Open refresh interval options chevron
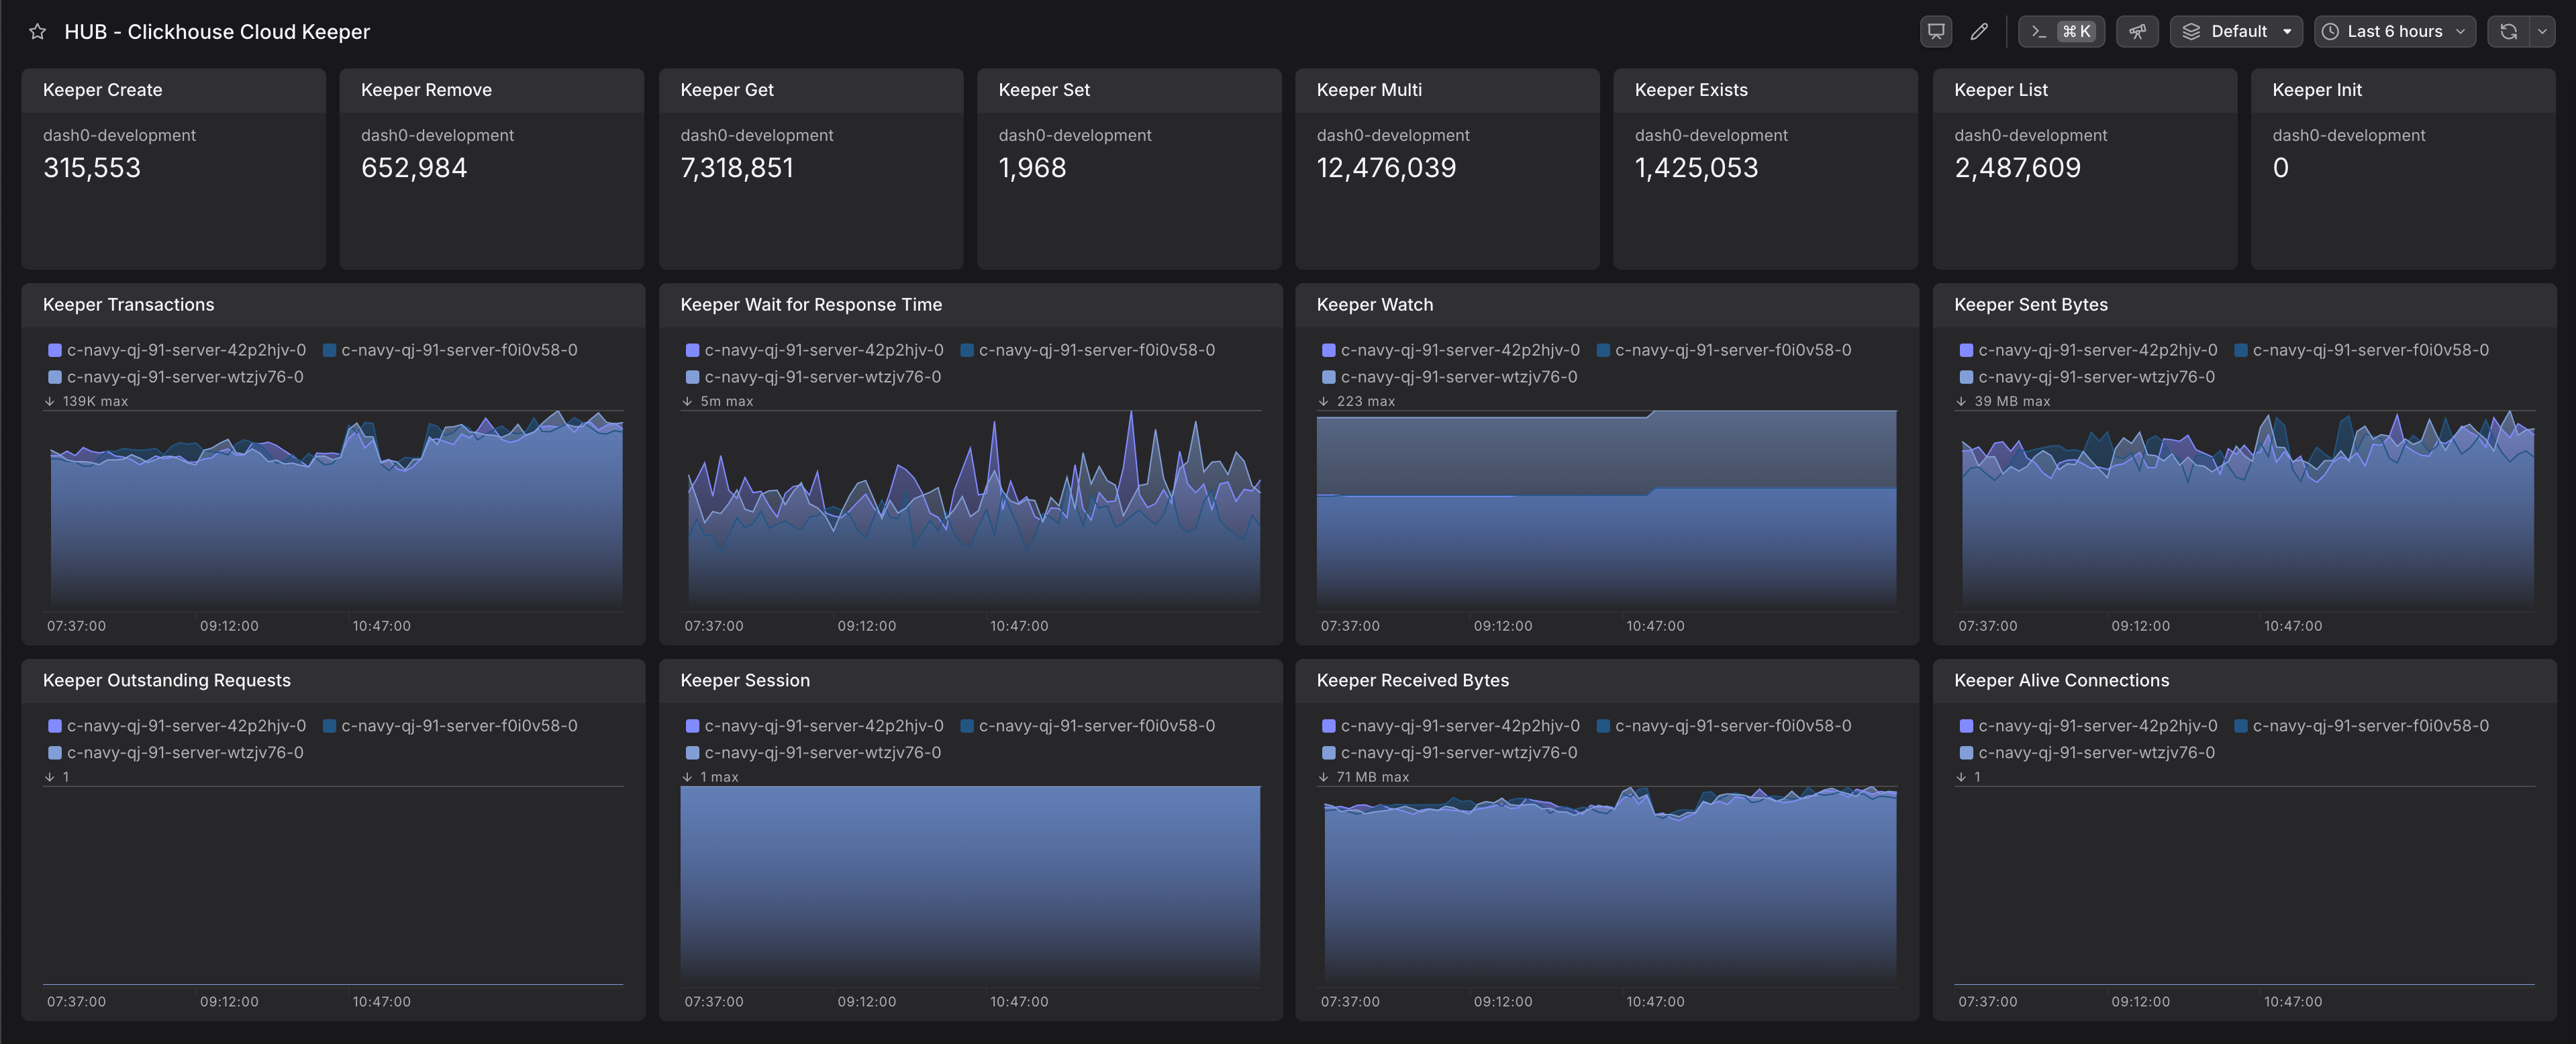Image resolution: width=2576 pixels, height=1044 pixels. [2542, 32]
